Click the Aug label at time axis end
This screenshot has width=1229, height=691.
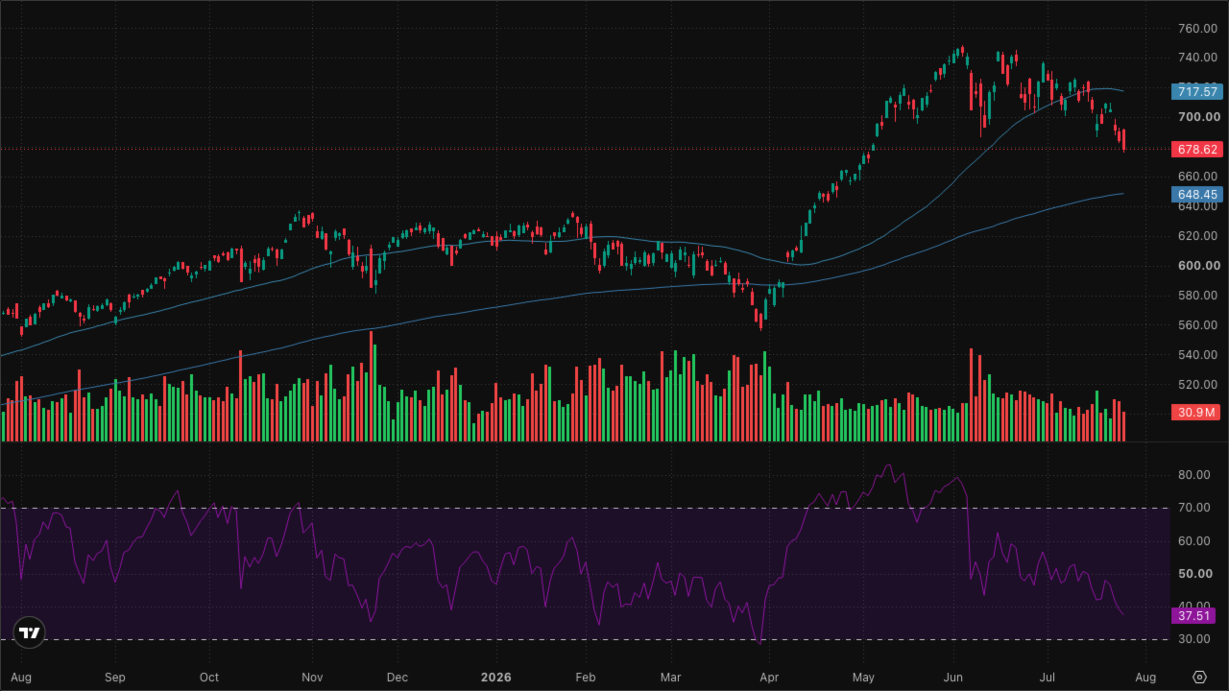pyautogui.click(x=1145, y=678)
